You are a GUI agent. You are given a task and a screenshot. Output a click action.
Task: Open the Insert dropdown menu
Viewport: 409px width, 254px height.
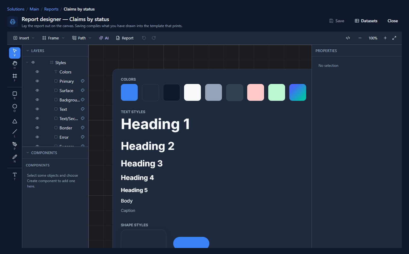click(24, 38)
